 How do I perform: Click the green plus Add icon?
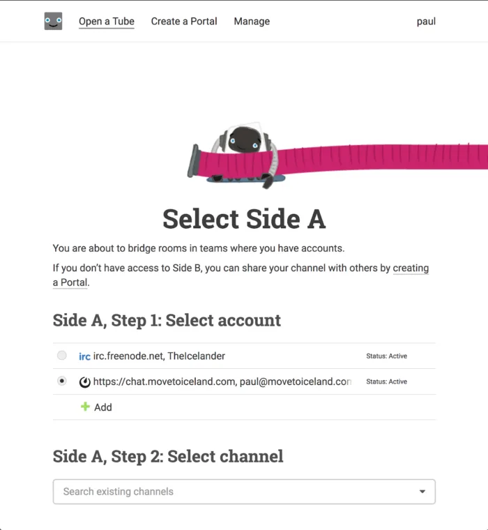(85, 407)
